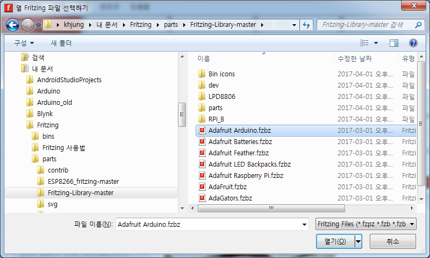Select Fritzing 사용법 folder in tree

(63, 147)
